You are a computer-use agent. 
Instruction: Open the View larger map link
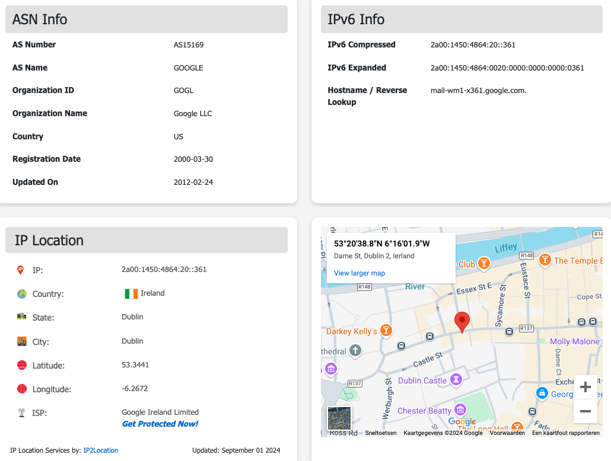359,273
